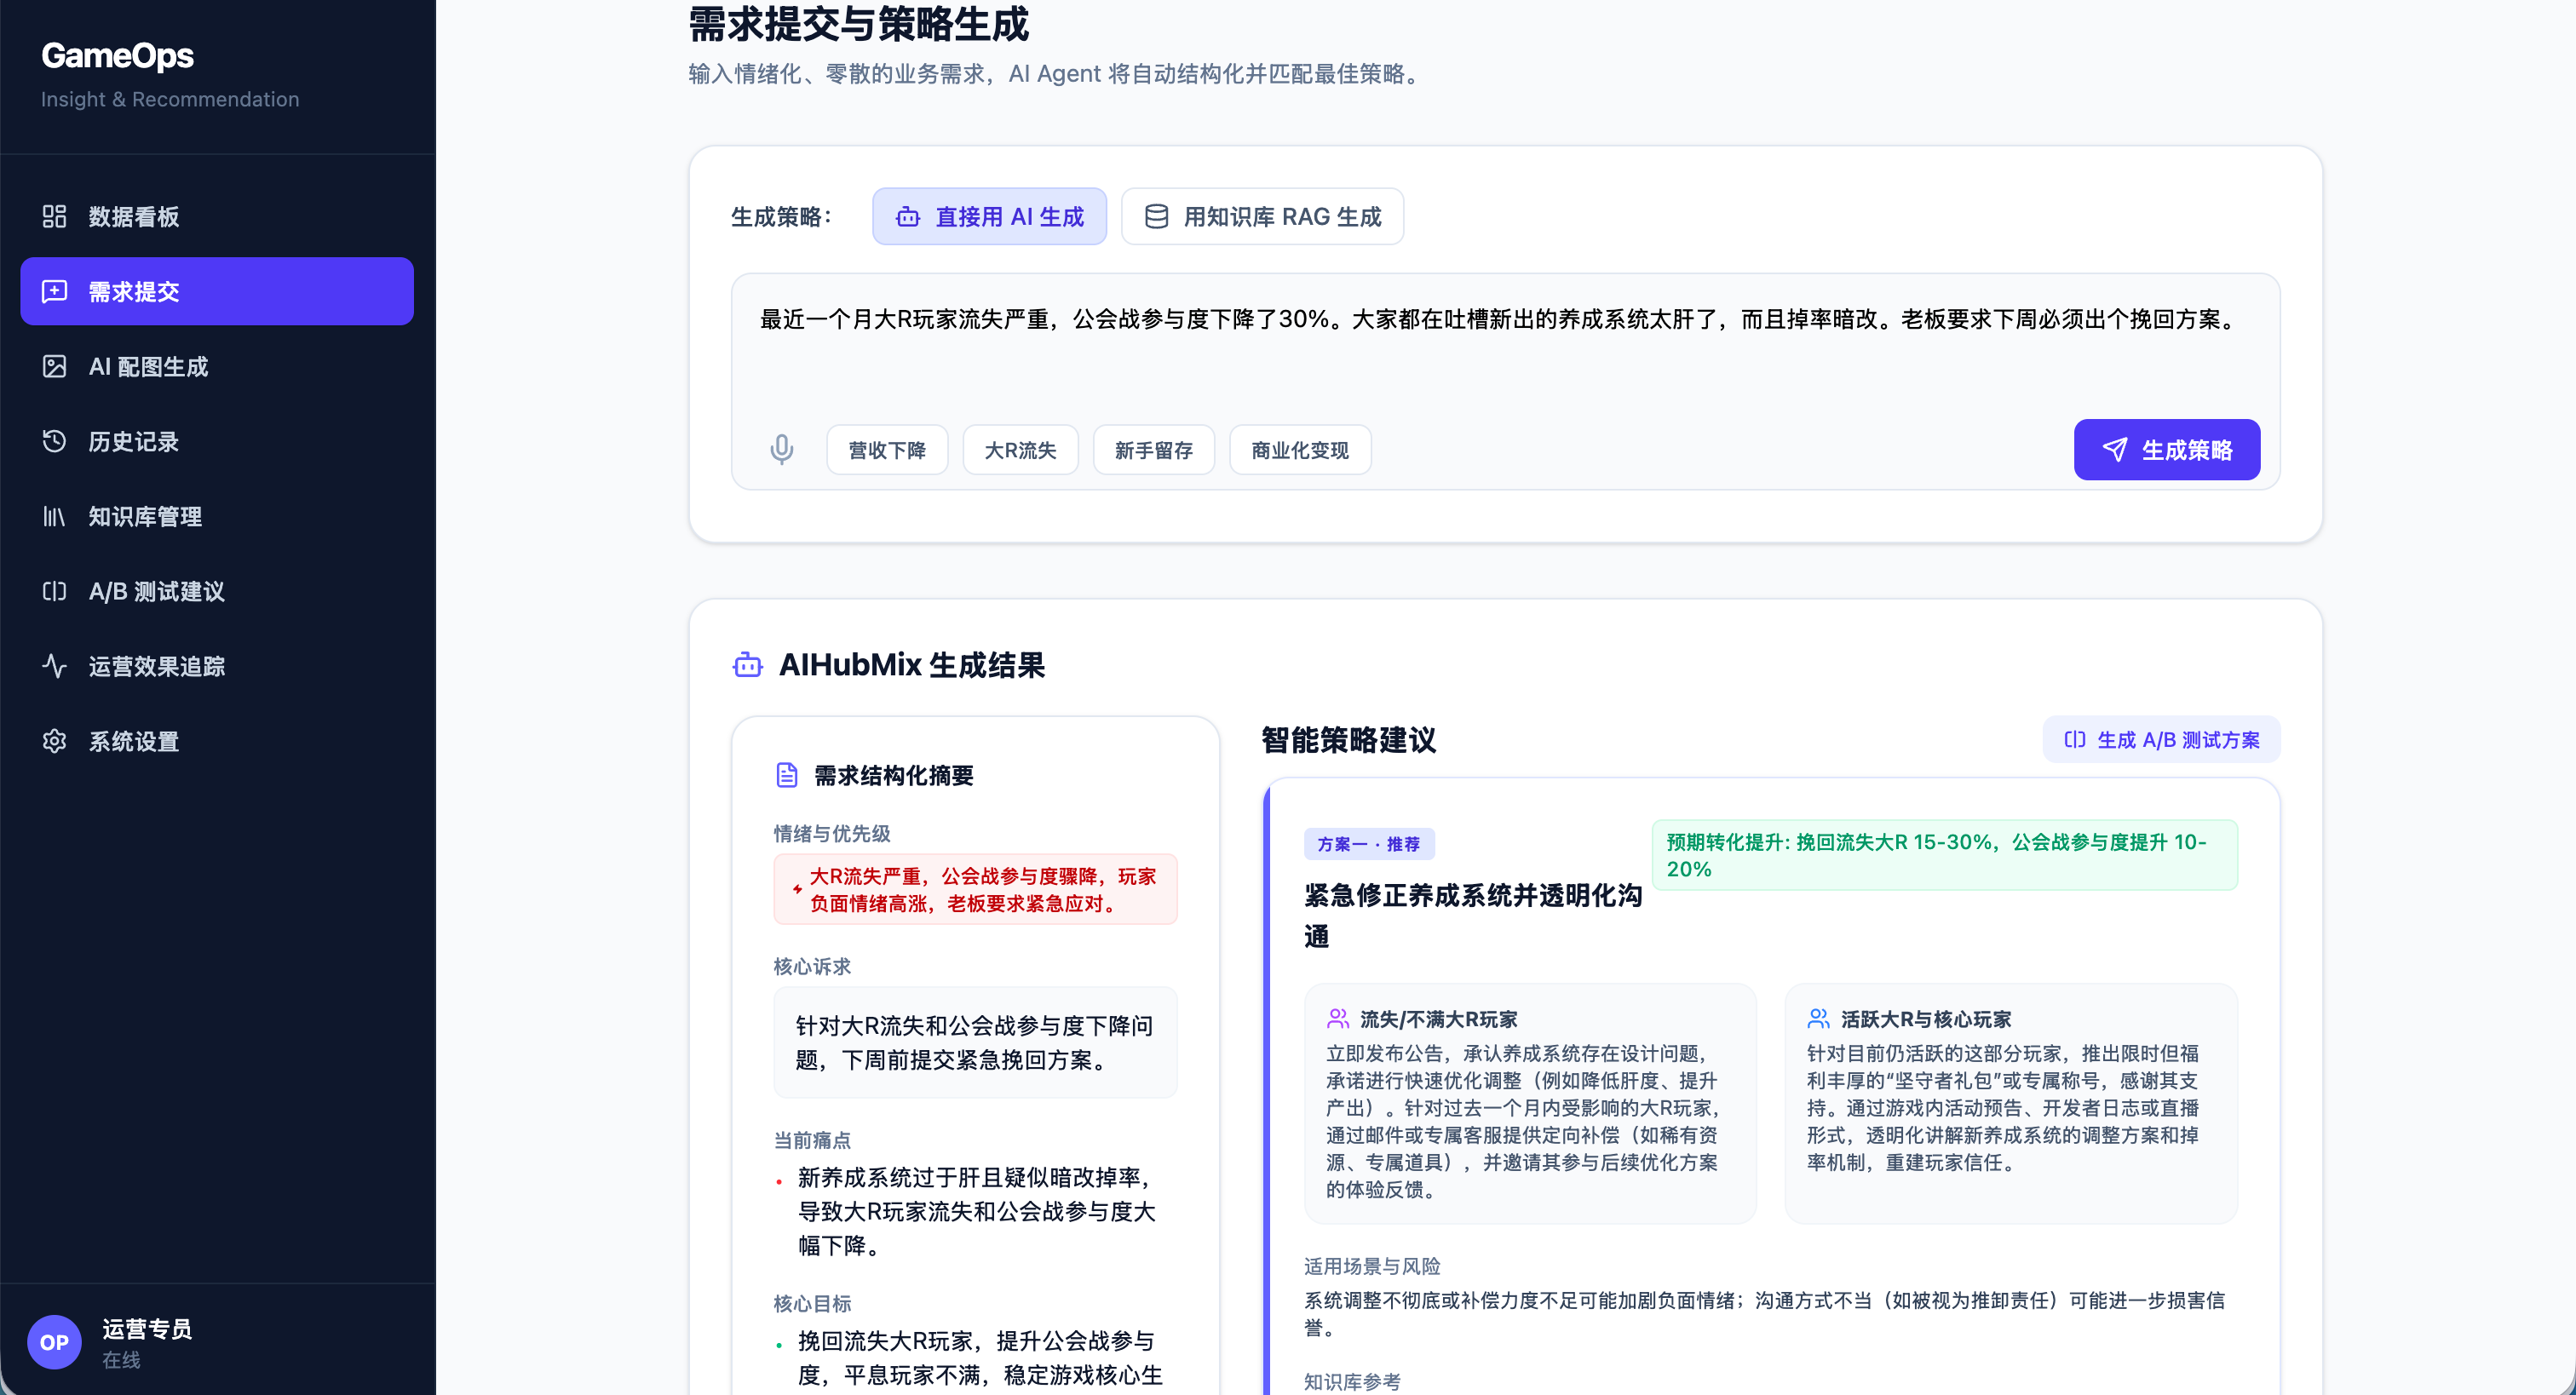Choose the 大R流失 quick tag
Viewport: 2576px width, 1395px height.
[x=1020, y=450]
